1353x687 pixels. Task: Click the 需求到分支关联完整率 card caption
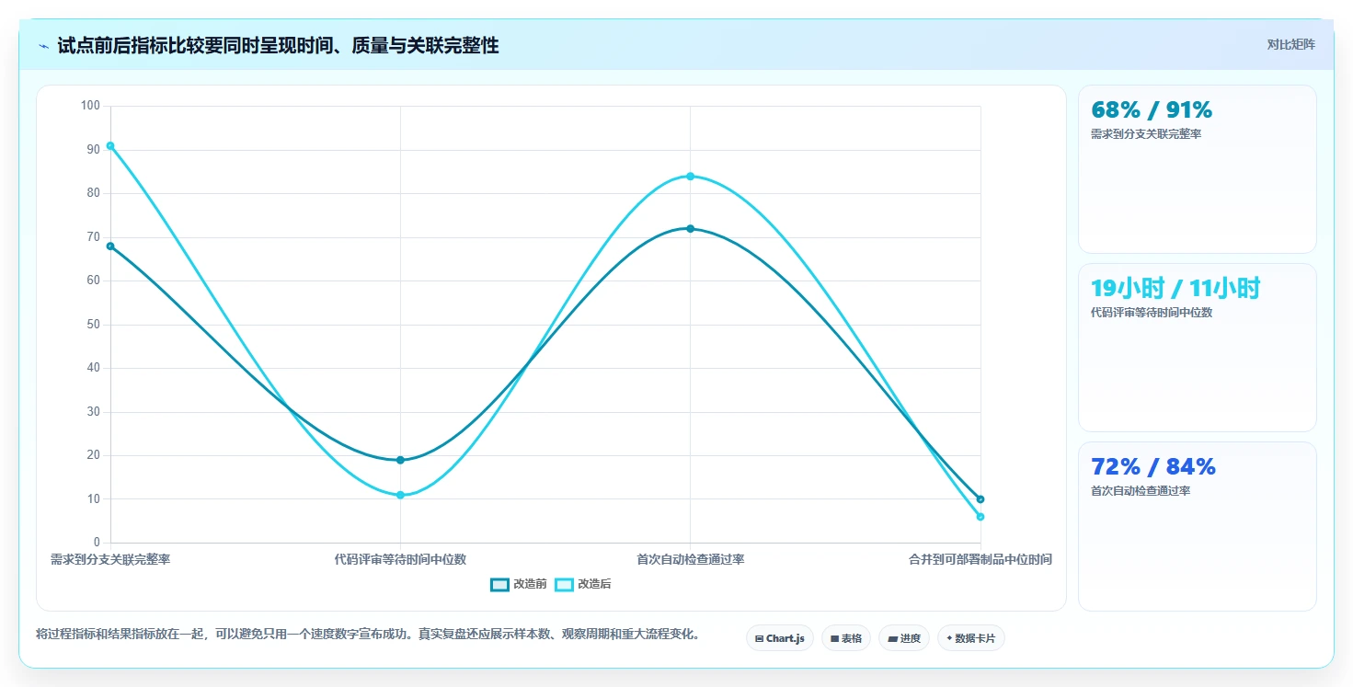coord(1146,134)
